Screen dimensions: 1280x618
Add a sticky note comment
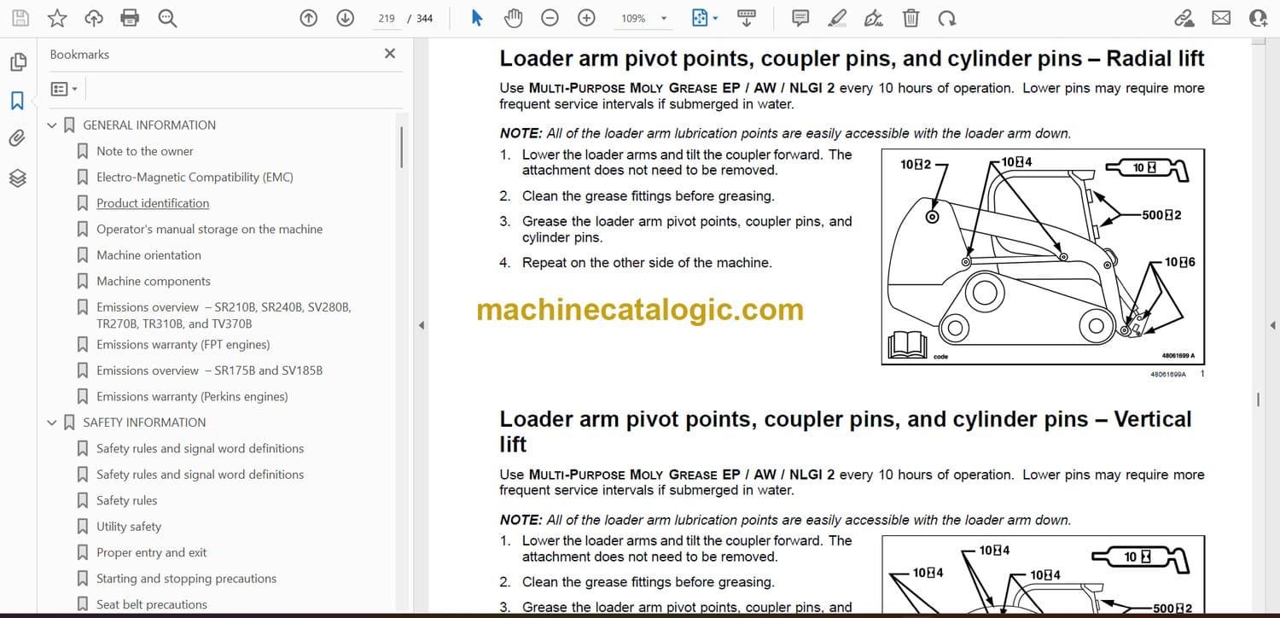click(x=800, y=18)
